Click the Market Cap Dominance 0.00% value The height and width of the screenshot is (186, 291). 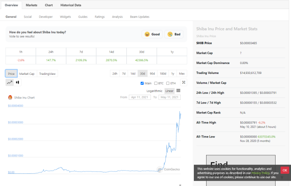(x=244, y=63)
